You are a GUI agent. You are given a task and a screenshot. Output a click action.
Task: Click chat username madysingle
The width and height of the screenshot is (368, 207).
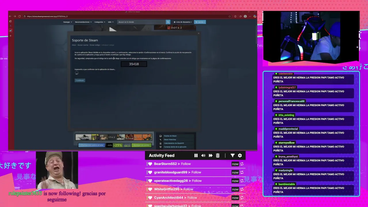(x=285, y=170)
